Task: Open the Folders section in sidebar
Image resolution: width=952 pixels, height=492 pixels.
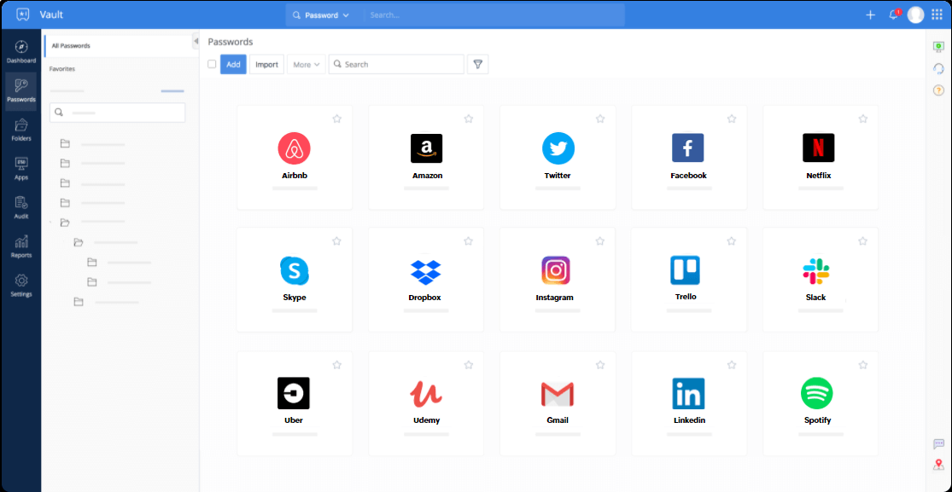Action: [x=21, y=129]
